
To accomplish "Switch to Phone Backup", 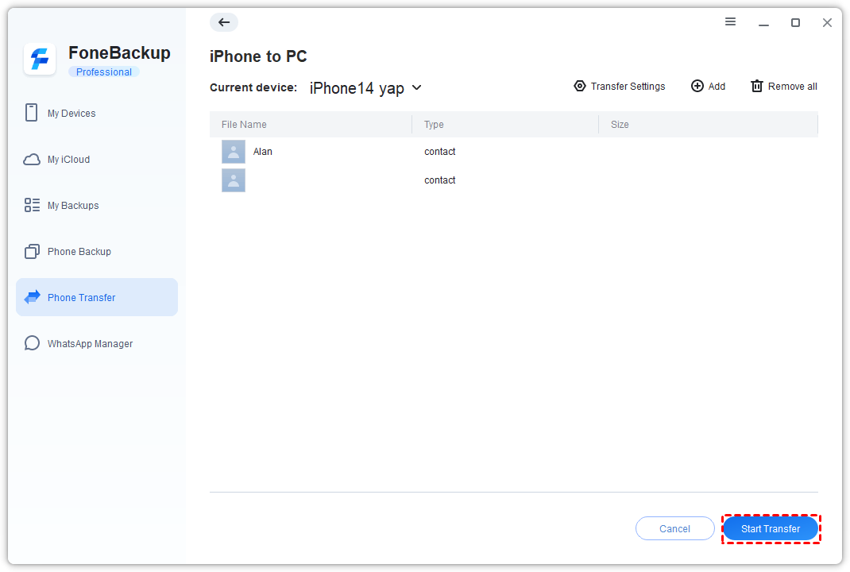I will (96, 252).
